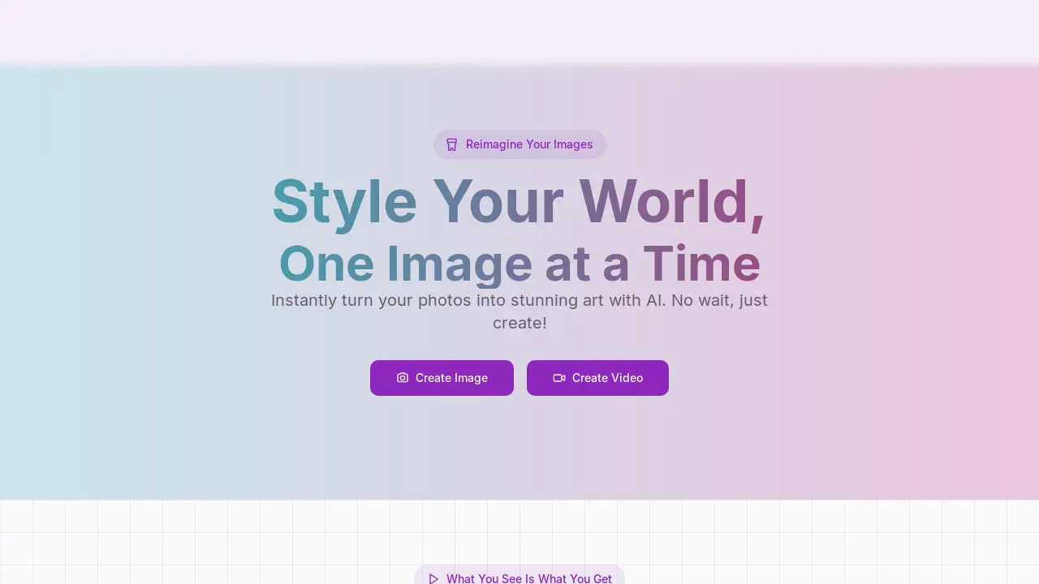Viewport: 1039px width, 584px height.
Task: Click the video camera icon in Create Video
Action: coord(559,378)
